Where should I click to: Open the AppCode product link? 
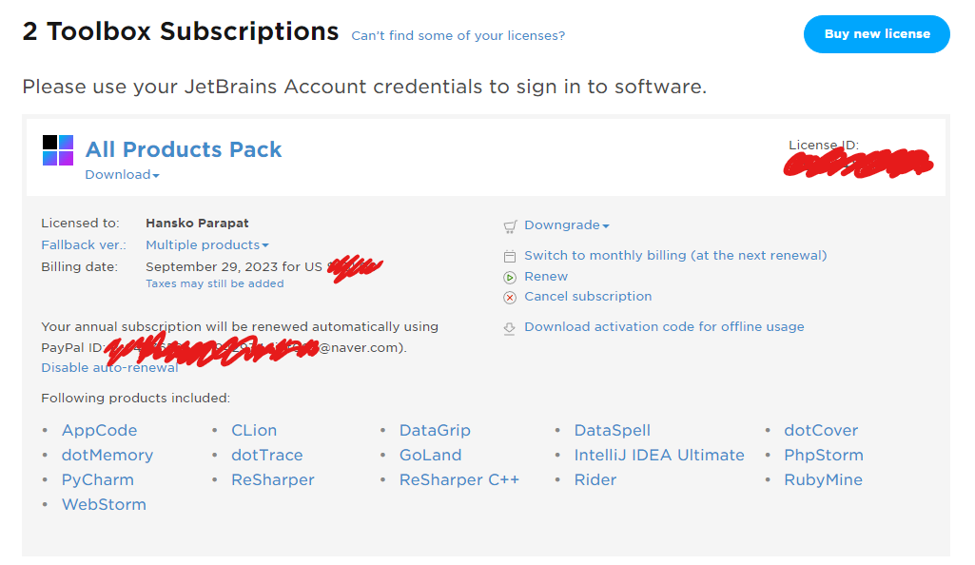[100, 430]
